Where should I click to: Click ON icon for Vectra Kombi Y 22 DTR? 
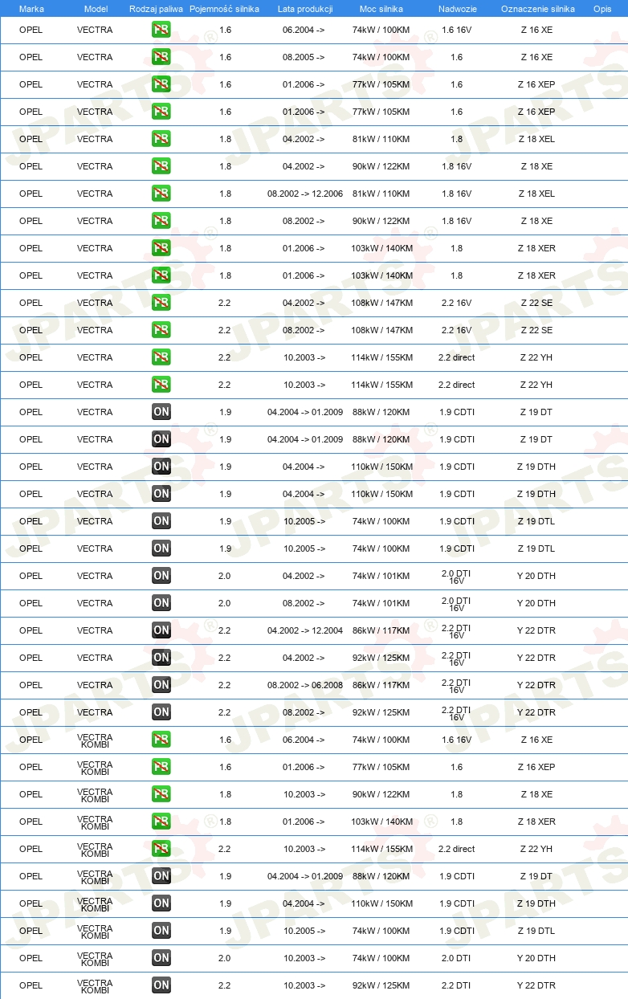pyautogui.click(x=161, y=985)
